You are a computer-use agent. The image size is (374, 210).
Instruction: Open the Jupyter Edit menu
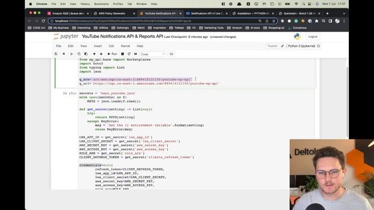tap(71, 46)
